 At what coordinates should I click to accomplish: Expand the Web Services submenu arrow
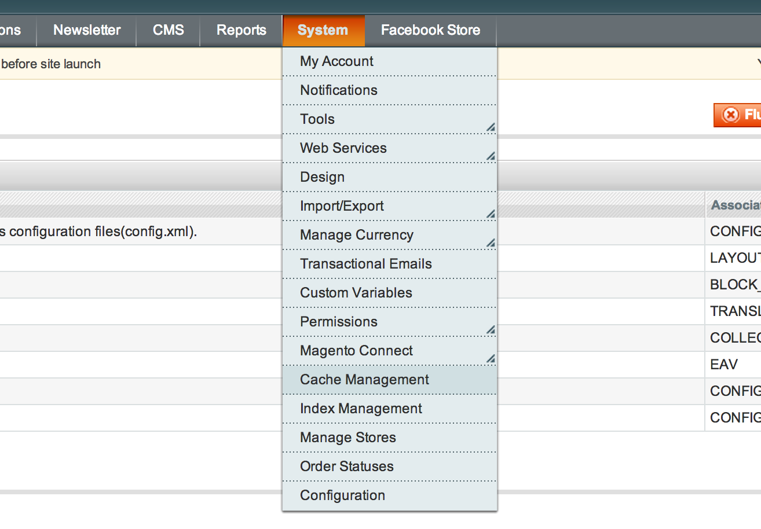(x=491, y=156)
